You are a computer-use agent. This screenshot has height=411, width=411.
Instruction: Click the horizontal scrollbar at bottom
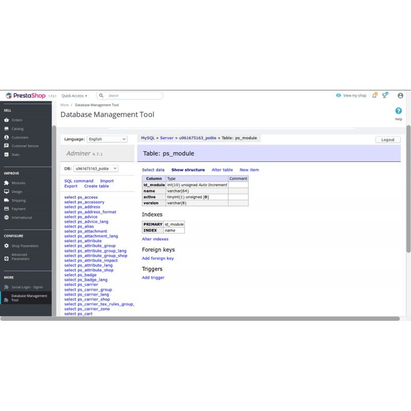(x=200, y=319)
